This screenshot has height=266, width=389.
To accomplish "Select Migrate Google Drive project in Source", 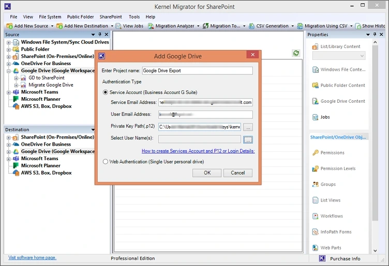I will click(x=51, y=85).
